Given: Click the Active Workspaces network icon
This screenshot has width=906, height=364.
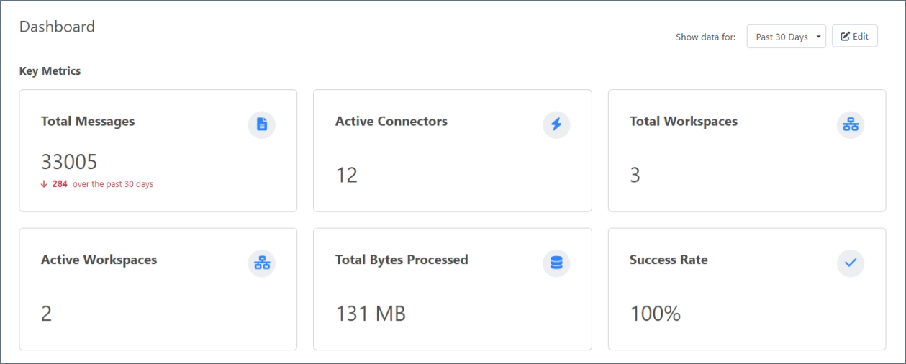Looking at the screenshot, I should [x=262, y=263].
